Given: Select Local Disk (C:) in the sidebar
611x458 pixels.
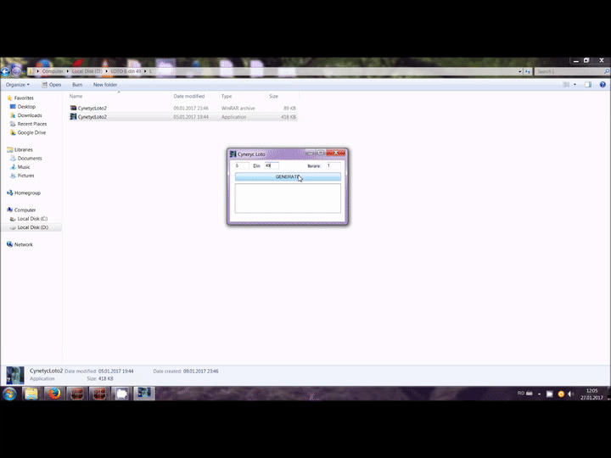Looking at the screenshot, I should click(32, 219).
